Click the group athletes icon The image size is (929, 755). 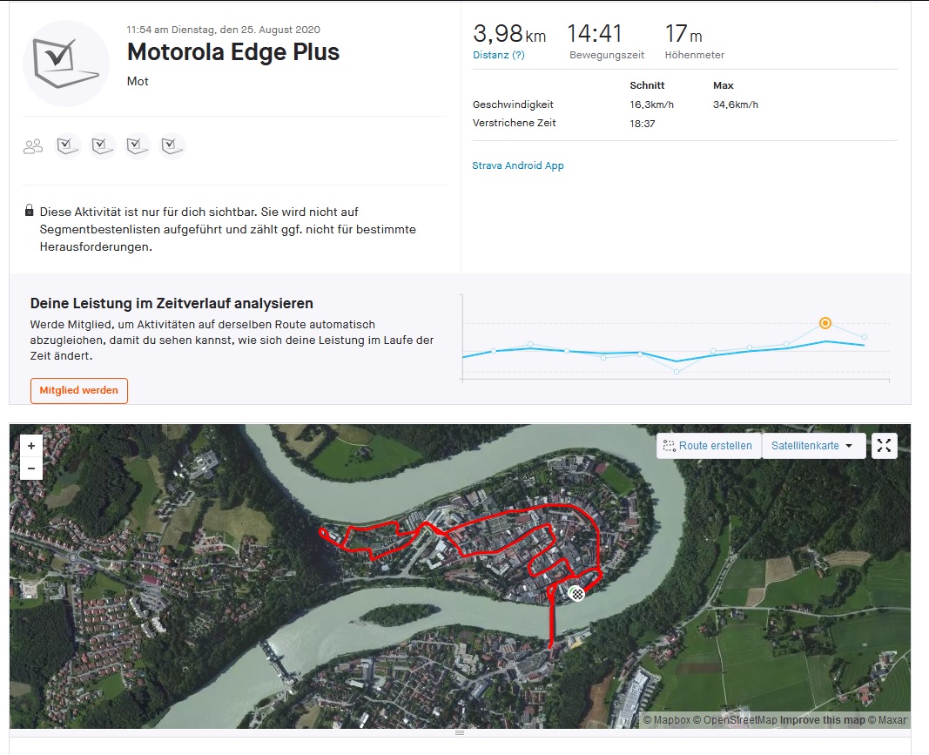click(x=33, y=146)
